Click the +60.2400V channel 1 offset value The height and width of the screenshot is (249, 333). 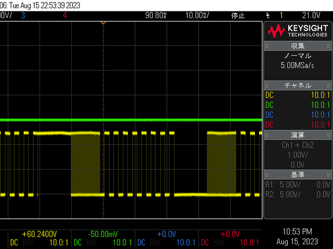pos(39,234)
